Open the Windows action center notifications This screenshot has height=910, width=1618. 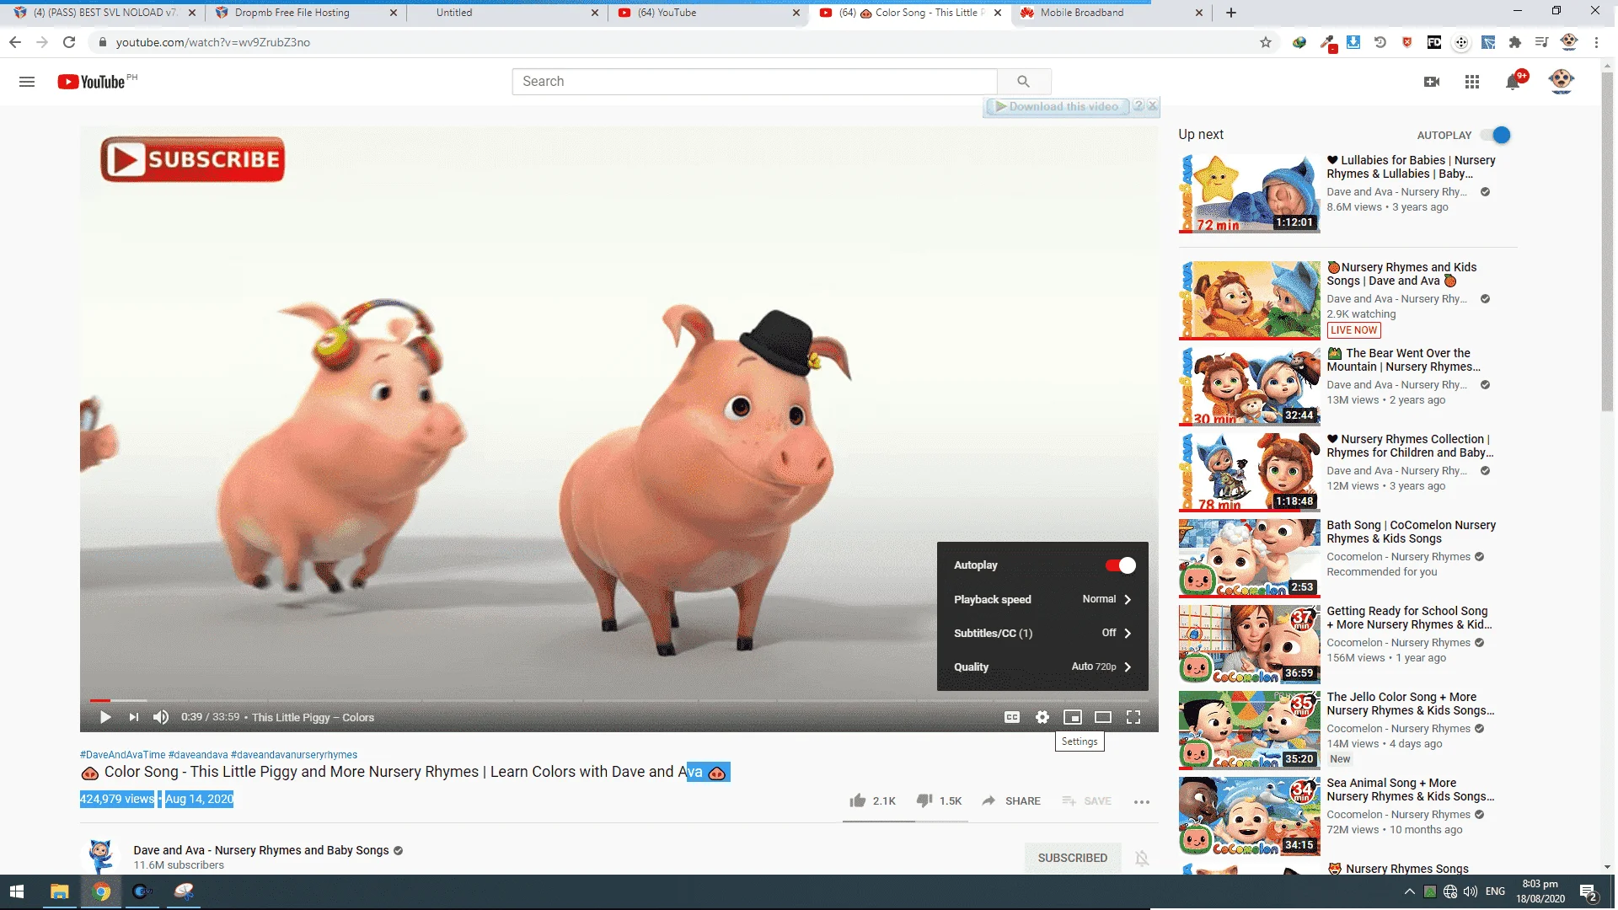point(1589,892)
